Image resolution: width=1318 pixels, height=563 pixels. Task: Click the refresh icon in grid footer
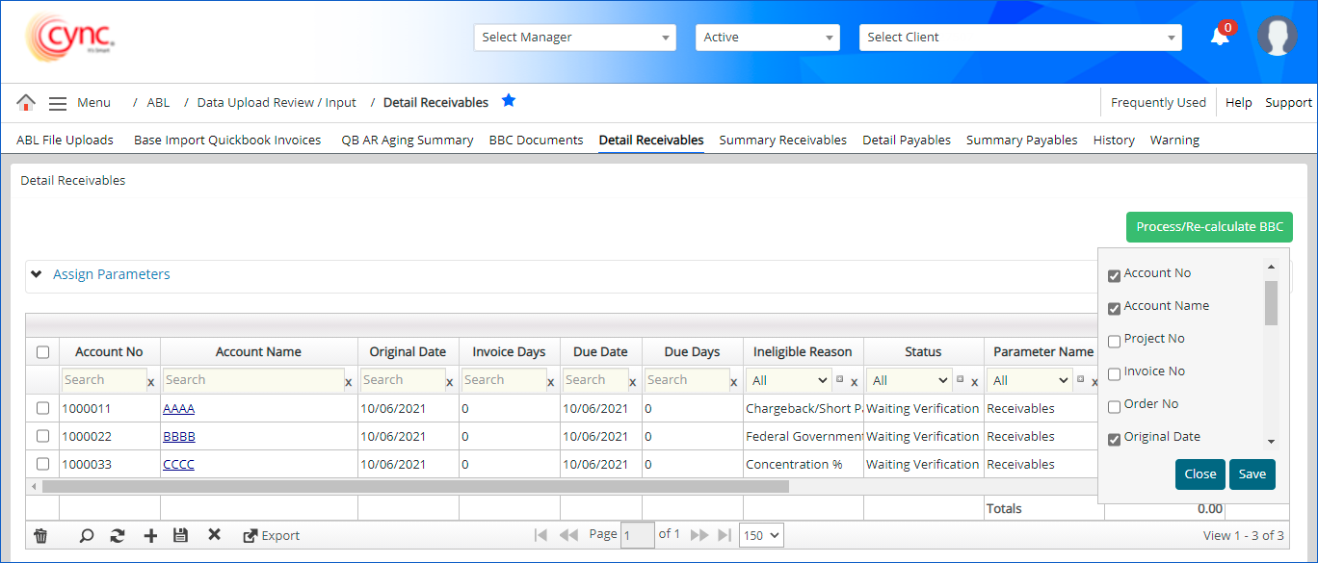coord(118,536)
